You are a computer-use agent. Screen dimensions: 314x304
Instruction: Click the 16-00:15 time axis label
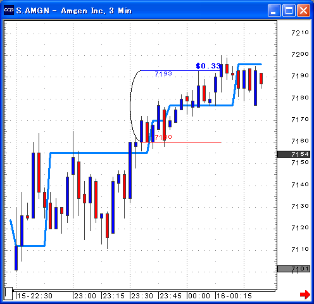coord(234,296)
